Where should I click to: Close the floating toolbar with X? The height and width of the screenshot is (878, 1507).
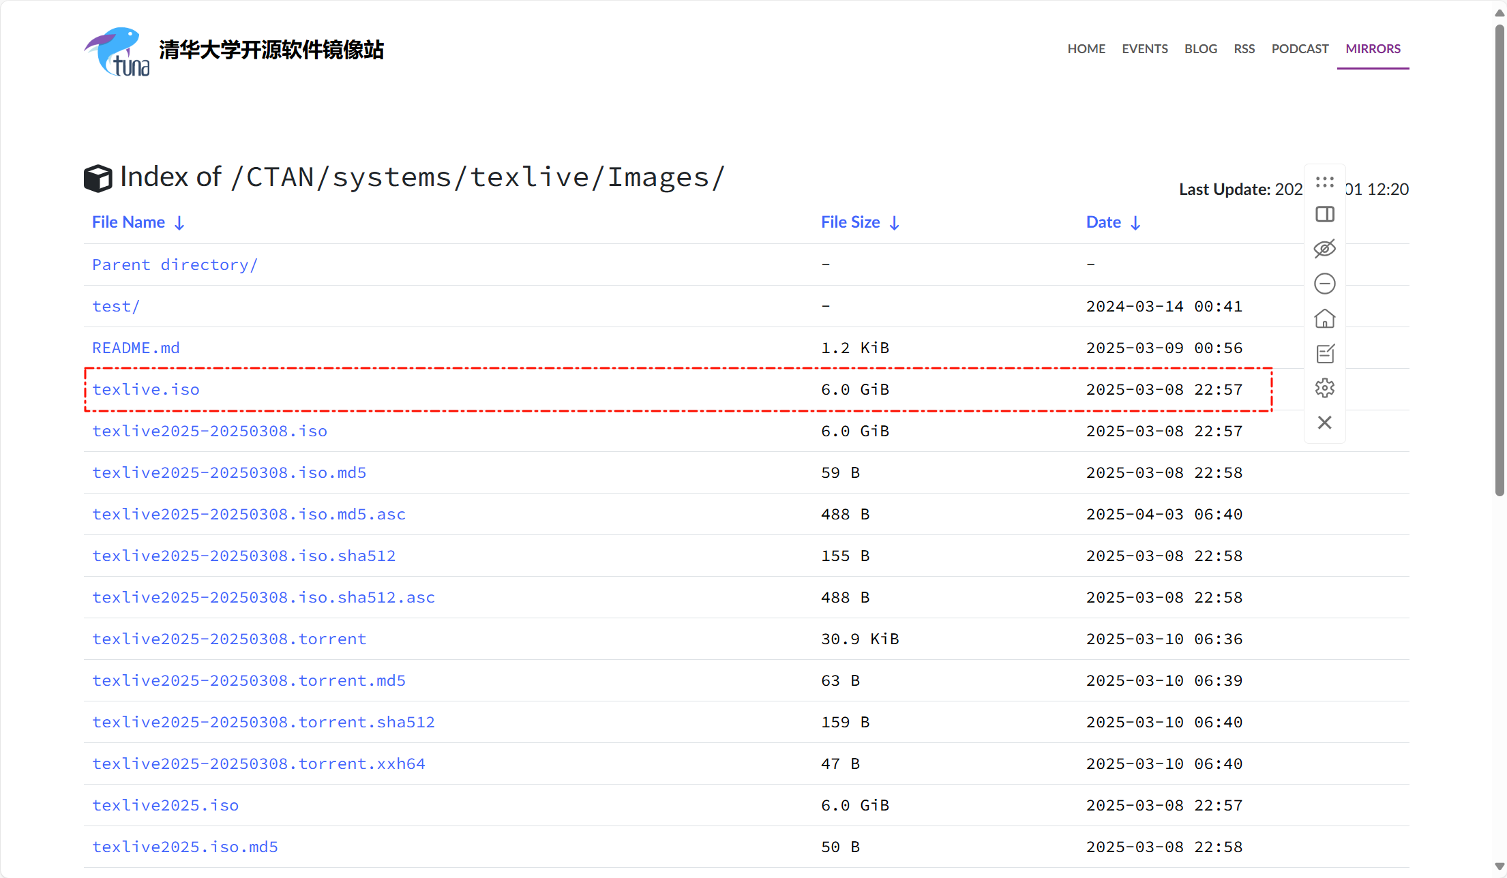pos(1324,423)
